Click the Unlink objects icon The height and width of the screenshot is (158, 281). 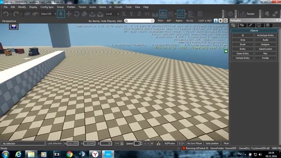(x=35, y=14)
